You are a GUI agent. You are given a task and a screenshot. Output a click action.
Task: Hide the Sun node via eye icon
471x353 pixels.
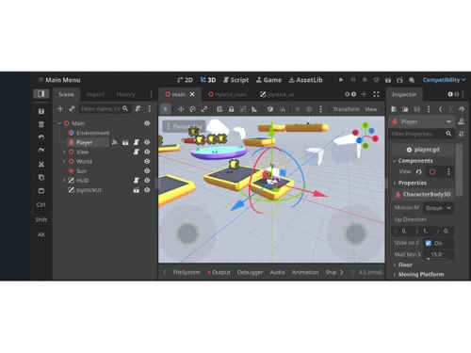coord(147,170)
